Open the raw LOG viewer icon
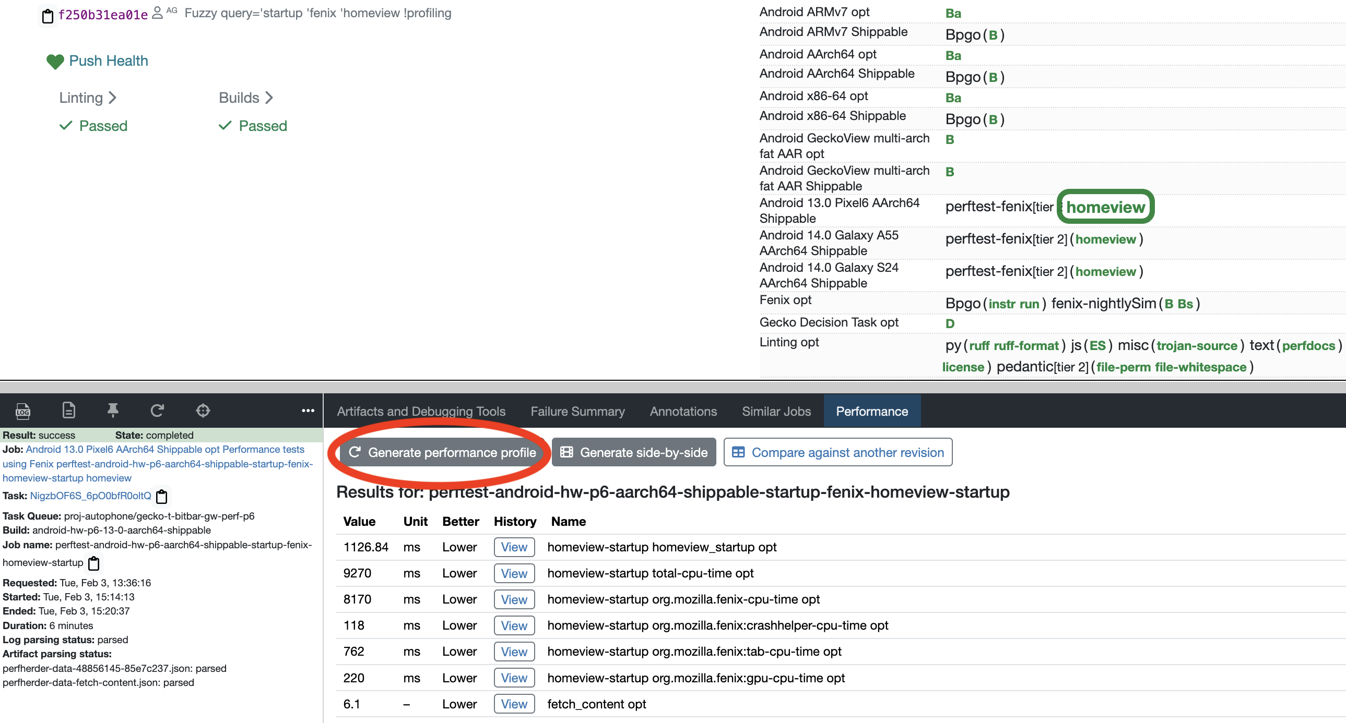The height and width of the screenshot is (723, 1346). point(22,411)
